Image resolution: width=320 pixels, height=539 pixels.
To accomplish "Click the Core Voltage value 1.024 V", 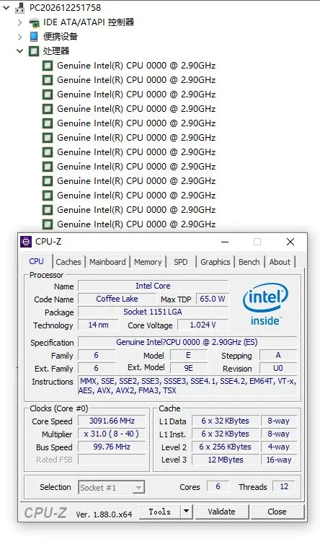I will pyautogui.click(x=203, y=325).
